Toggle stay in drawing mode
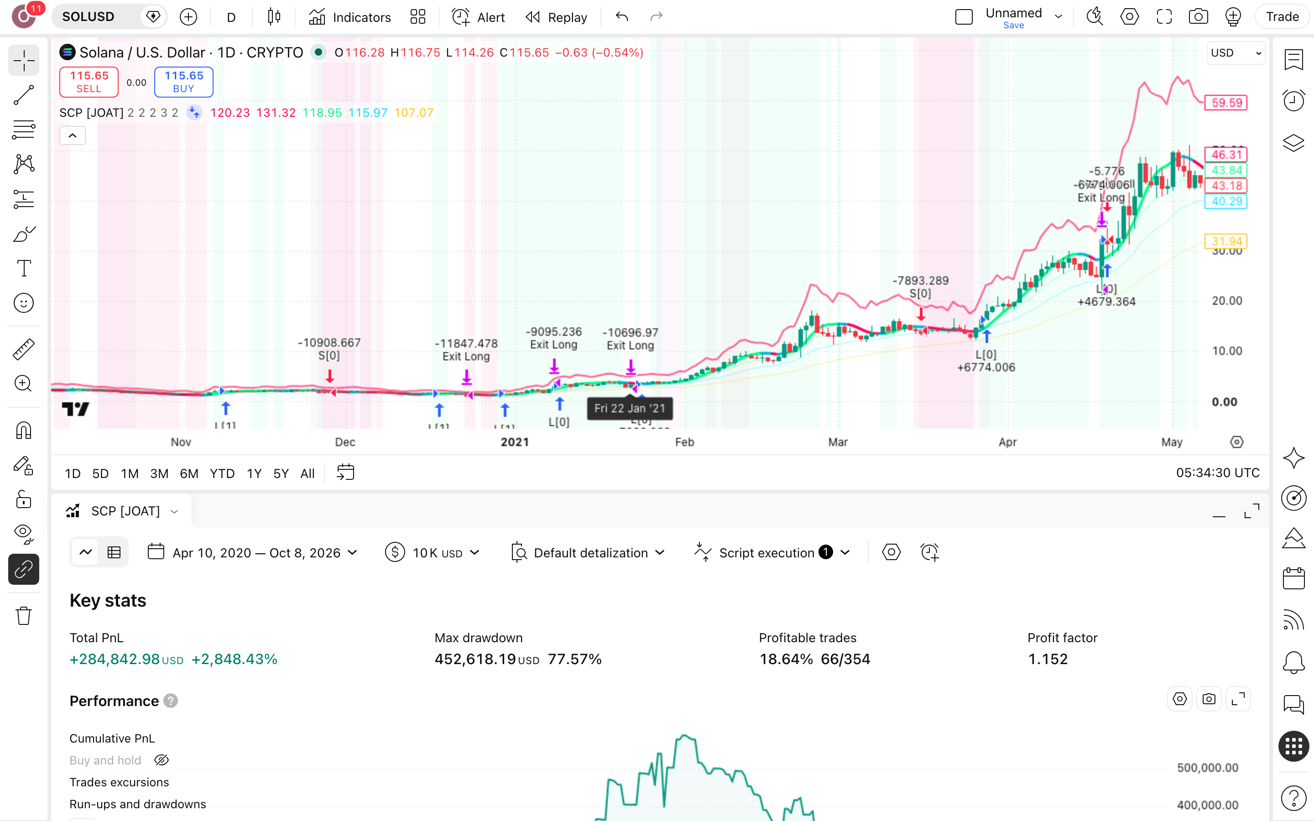This screenshot has height=821, width=1314. [x=24, y=465]
